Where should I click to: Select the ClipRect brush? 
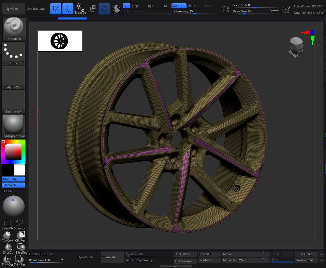click(20, 237)
